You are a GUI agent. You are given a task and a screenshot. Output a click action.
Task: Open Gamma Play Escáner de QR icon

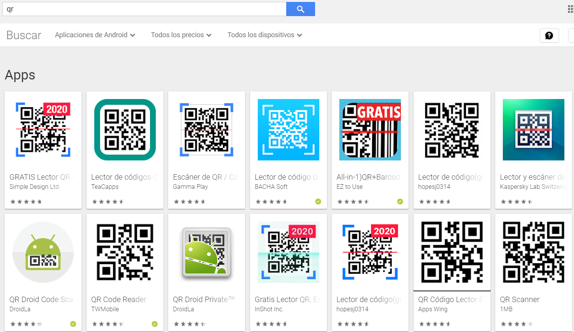pyautogui.click(x=207, y=130)
